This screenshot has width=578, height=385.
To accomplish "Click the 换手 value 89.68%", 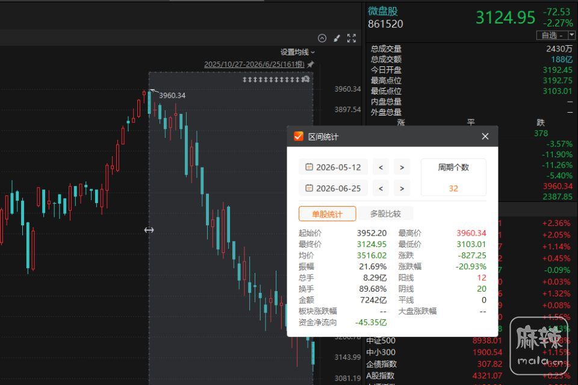I will (x=373, y=289).
